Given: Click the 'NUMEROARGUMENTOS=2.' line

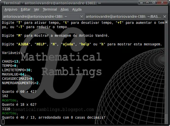Looking at the screenshot, I should [x=21, y=83].
